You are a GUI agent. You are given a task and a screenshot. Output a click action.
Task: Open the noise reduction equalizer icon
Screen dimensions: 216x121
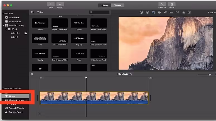tap(171, 13)
